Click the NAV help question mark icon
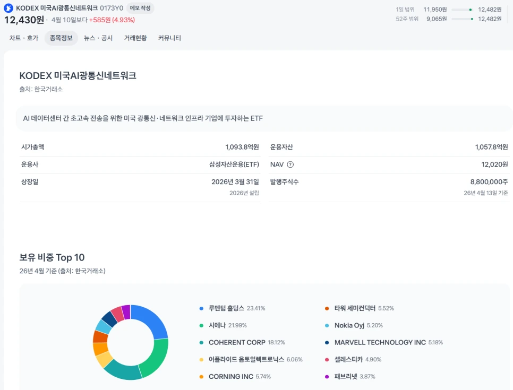This screenshot has width=513, height=390. (290, 164)
